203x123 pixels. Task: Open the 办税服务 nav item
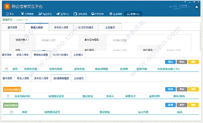(97, 14)
